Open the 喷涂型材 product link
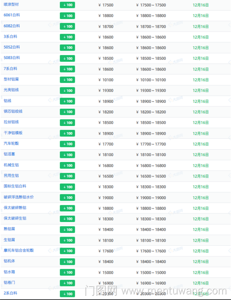 (x=11, y=4)
